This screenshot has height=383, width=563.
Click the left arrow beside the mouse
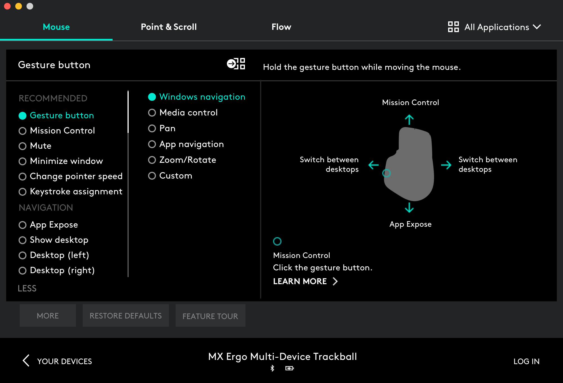point(373,165)
